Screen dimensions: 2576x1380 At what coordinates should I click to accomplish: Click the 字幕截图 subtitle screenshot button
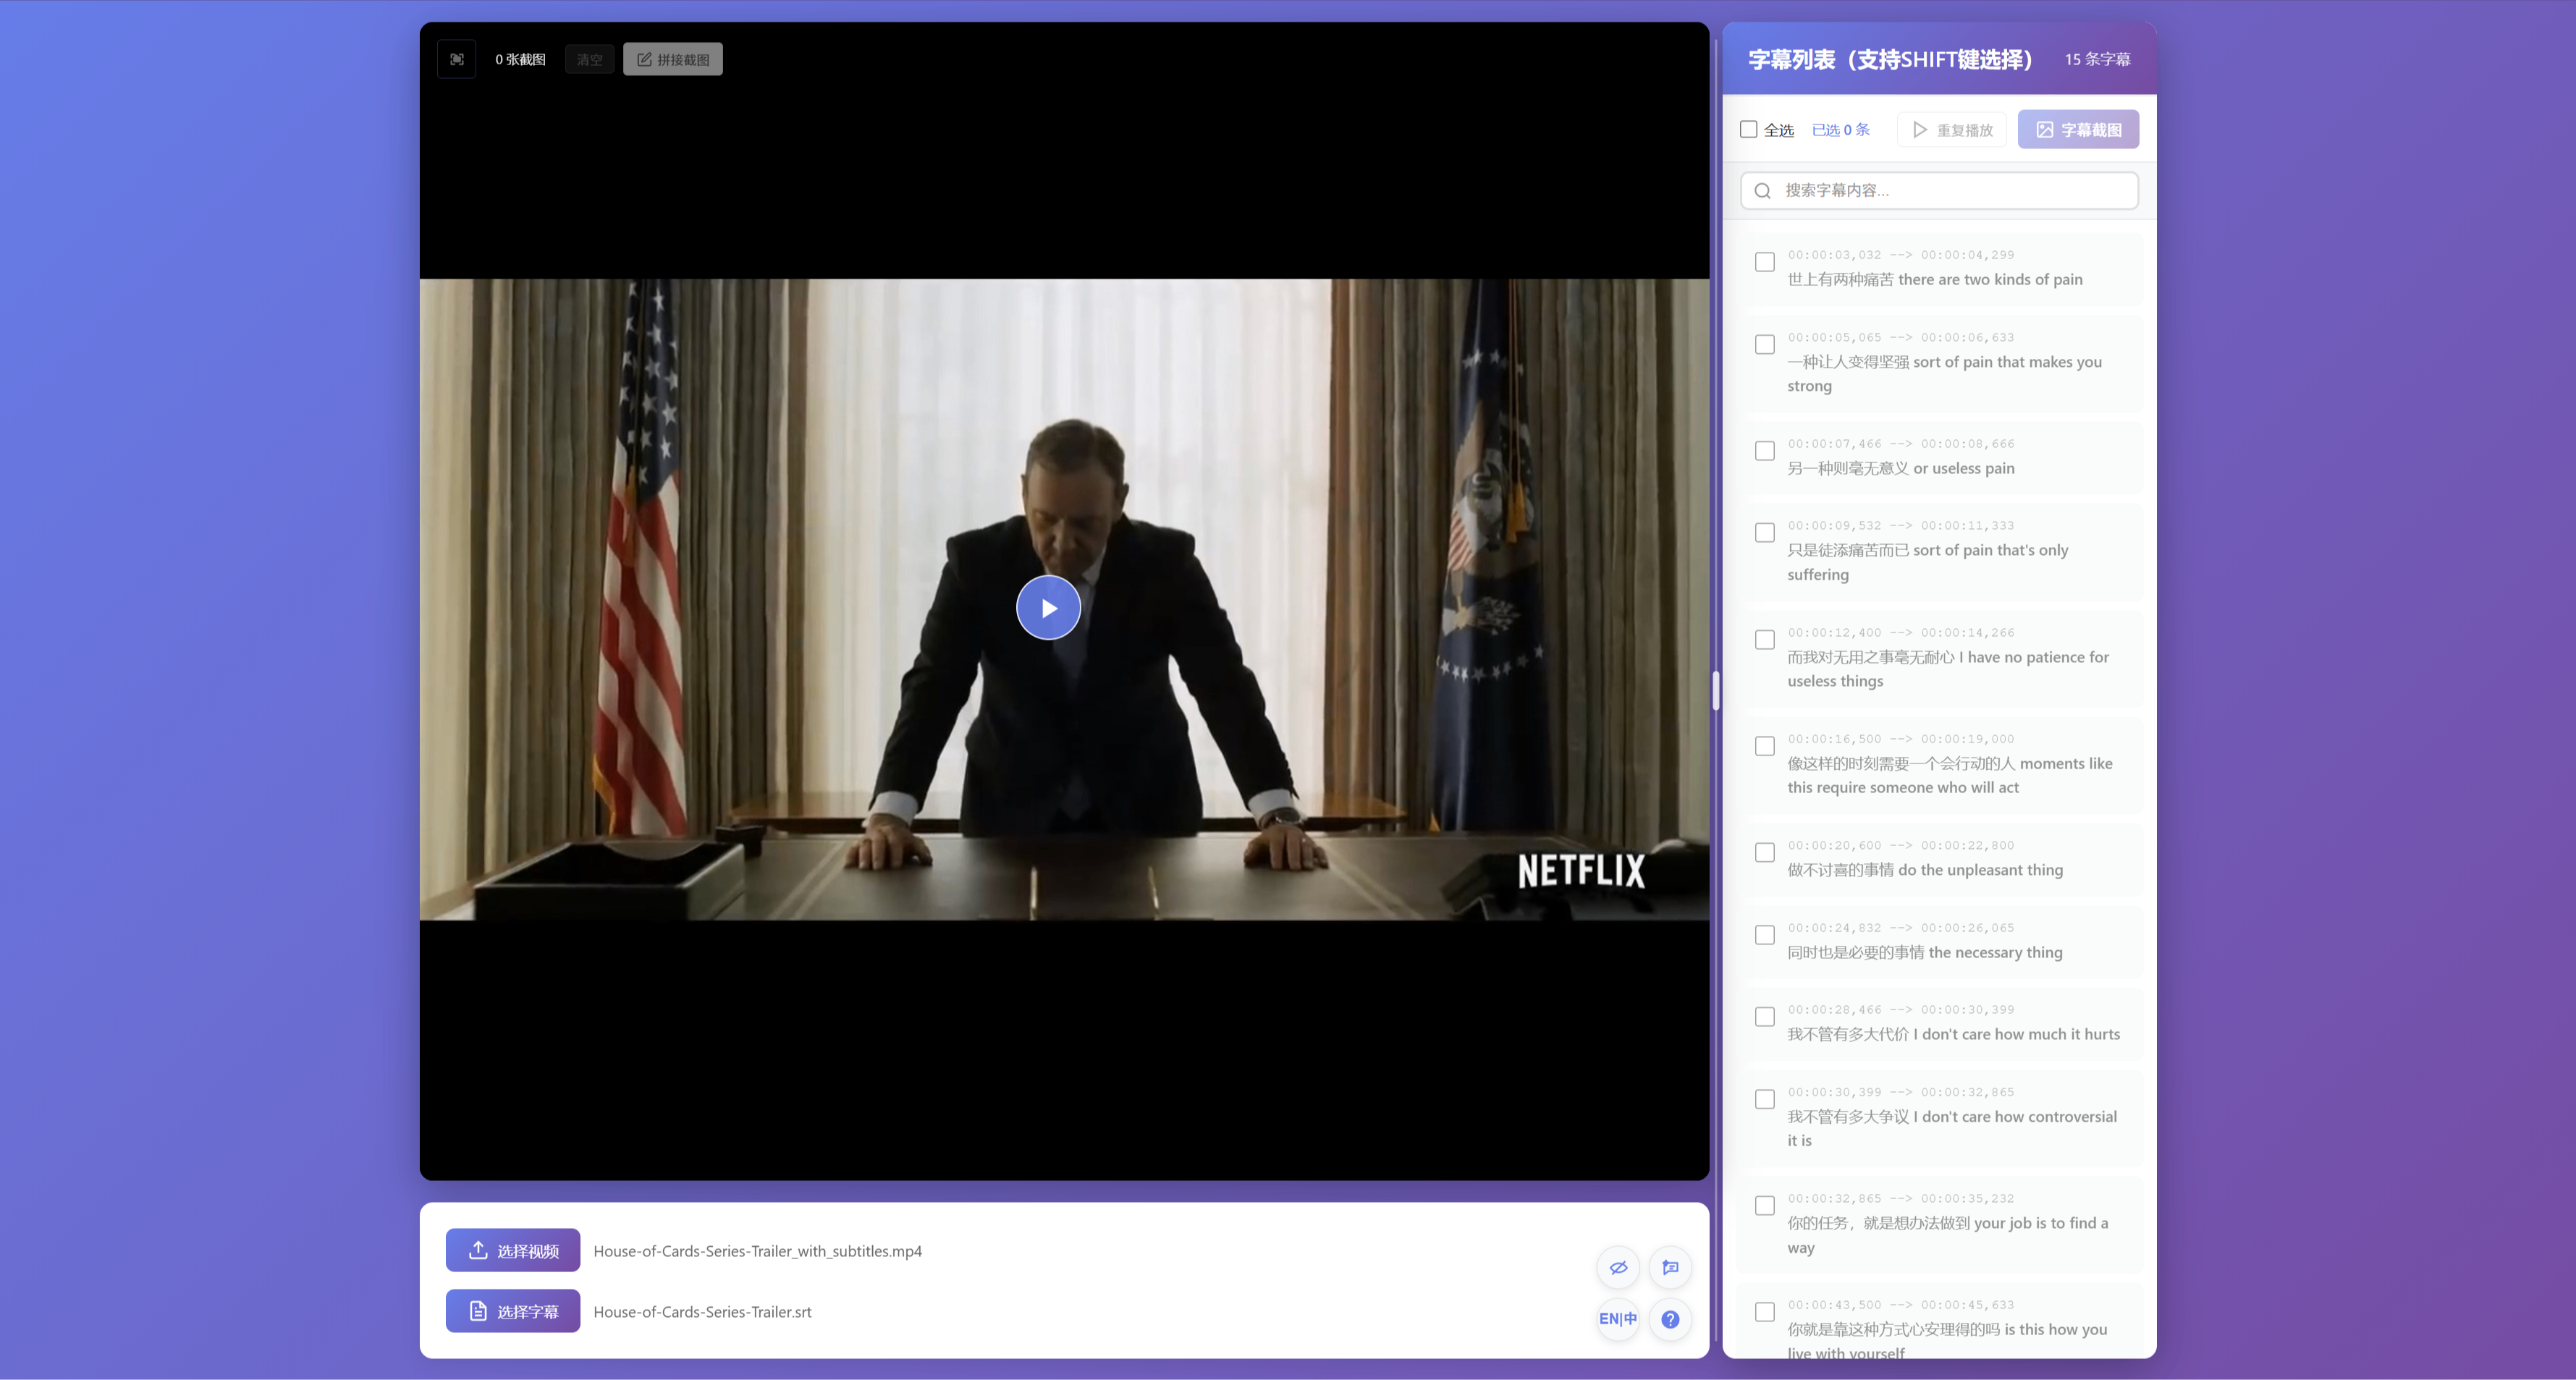pos(2078,129)
